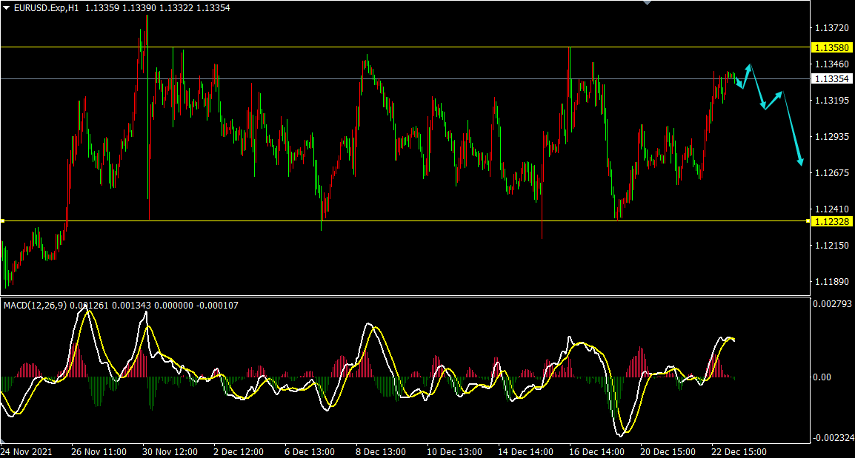Viewport: 855px width, 458px height.
Task: Click the 1.12675 price axis label
Action: pos(832,173)
